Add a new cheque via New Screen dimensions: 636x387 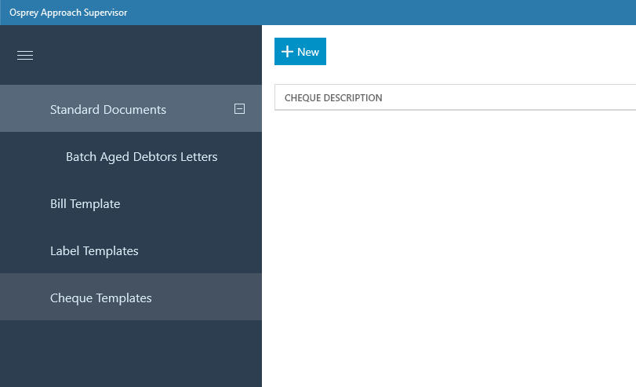pyautogui.click(x=300, y=52)
